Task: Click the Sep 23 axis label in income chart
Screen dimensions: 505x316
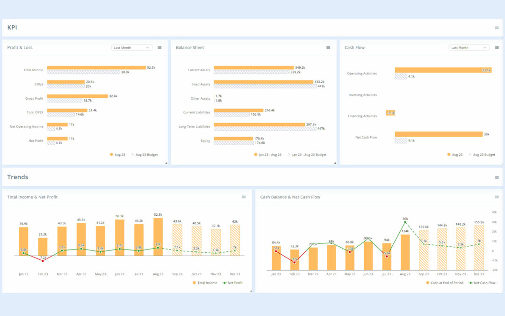Action: [177, 274]
